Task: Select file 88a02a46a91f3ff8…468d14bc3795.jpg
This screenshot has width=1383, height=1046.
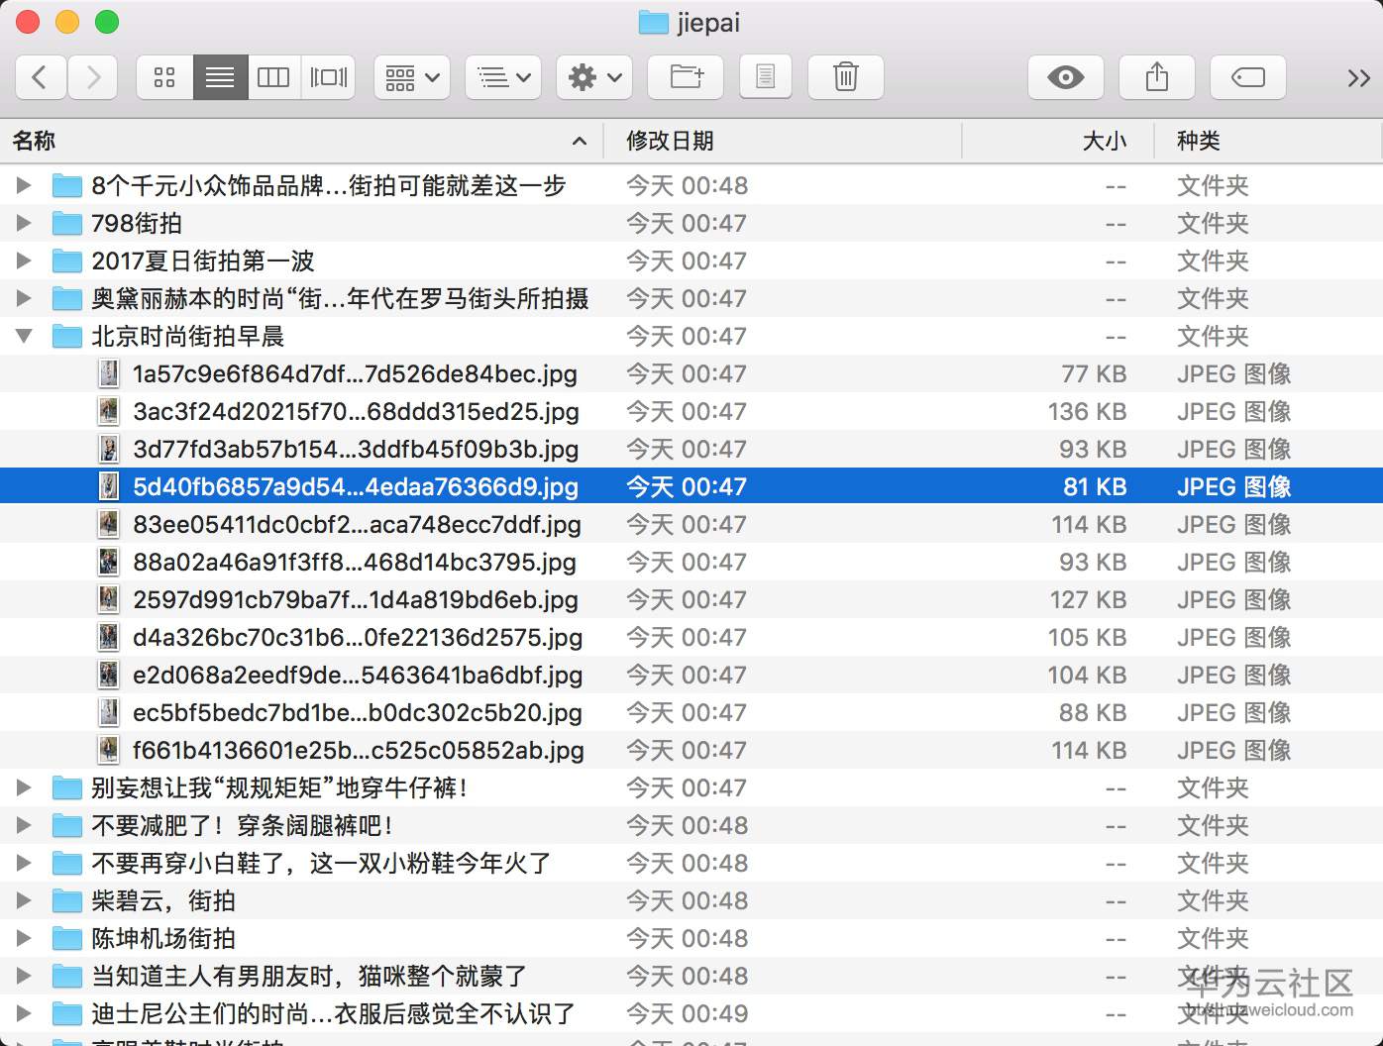Action: (x=691, y=562)
